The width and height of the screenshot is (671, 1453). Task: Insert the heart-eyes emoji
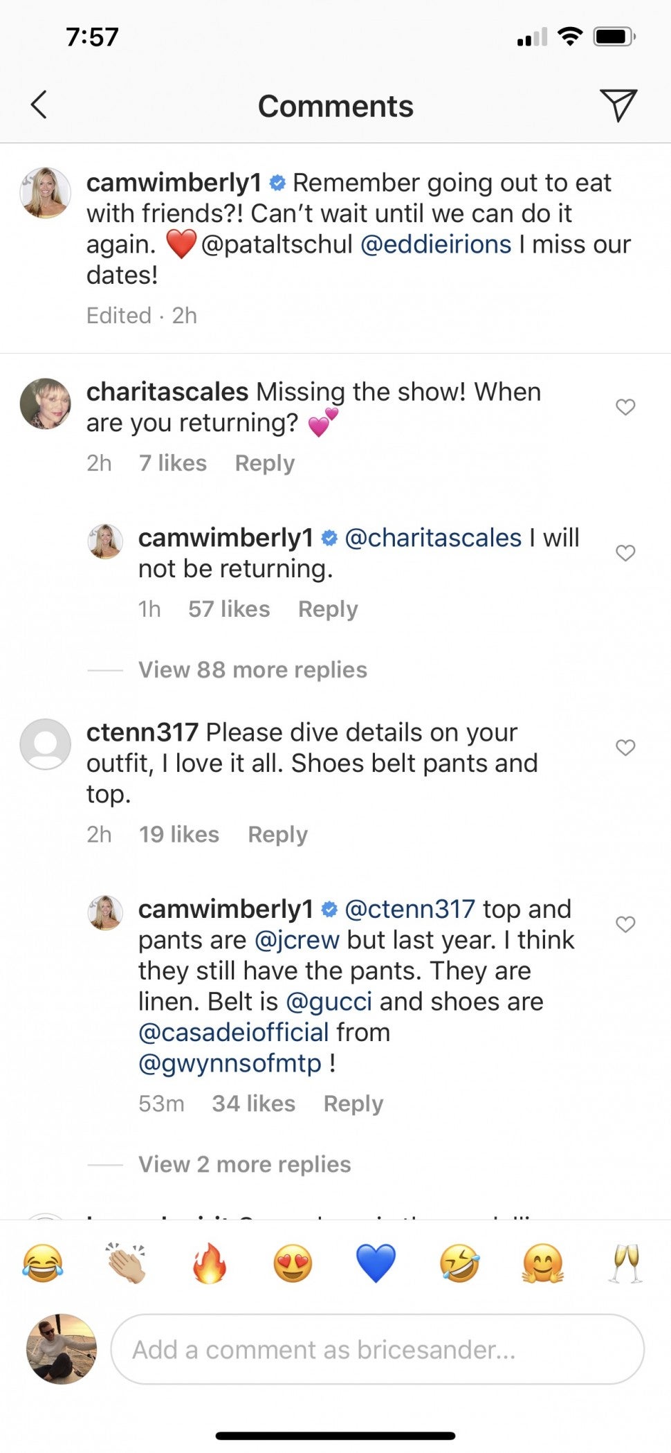coord(293,1263)
